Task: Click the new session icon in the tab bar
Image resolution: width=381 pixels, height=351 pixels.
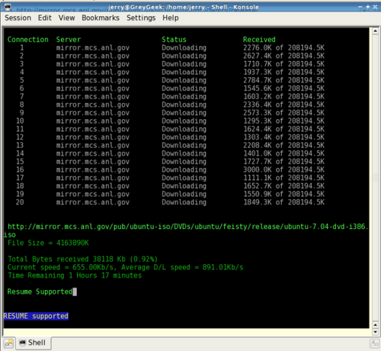Action: tap(8, 343)
